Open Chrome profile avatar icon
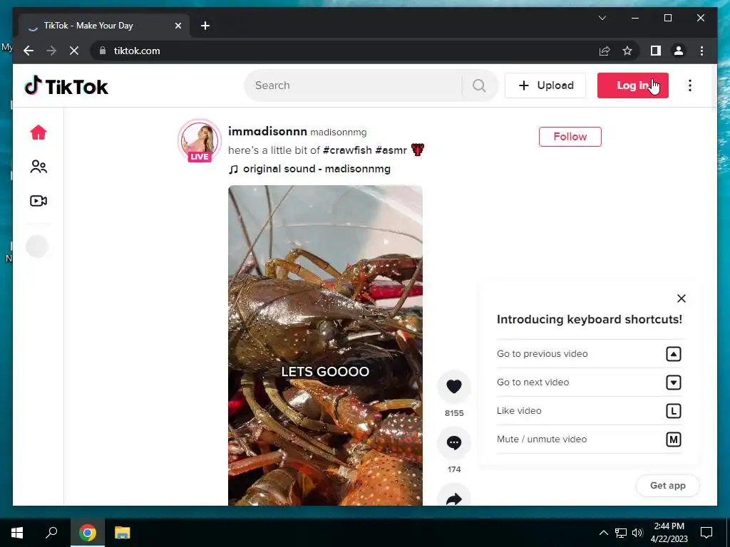Screen dimensions: 730x547 pos(679,51)
